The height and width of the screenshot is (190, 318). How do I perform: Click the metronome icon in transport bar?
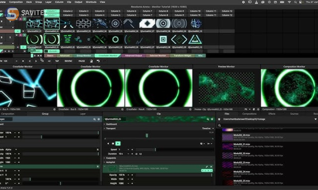click(x=92, y=61)
